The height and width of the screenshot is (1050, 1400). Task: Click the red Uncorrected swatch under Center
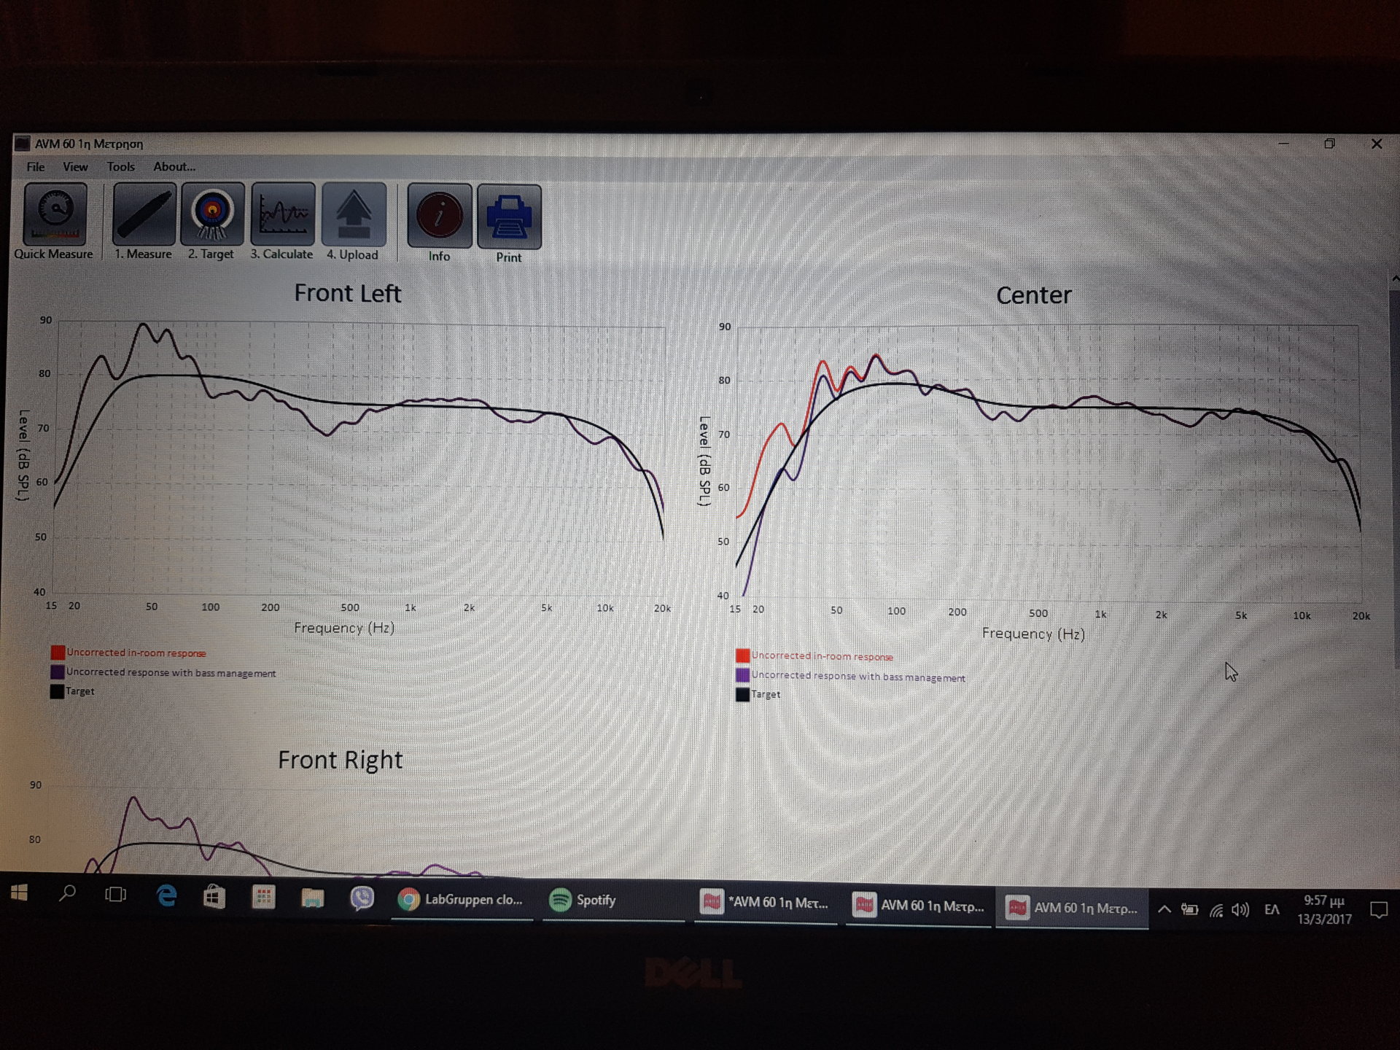point(742,656)
